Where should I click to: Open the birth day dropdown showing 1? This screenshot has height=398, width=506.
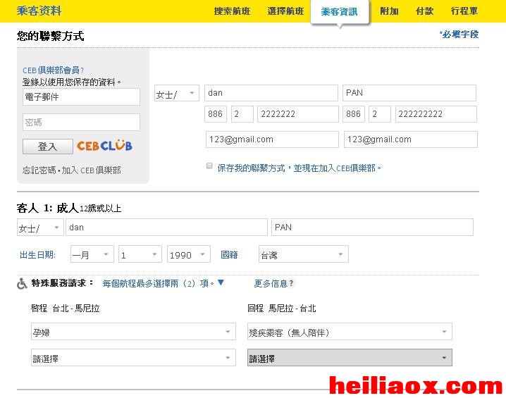140,254
